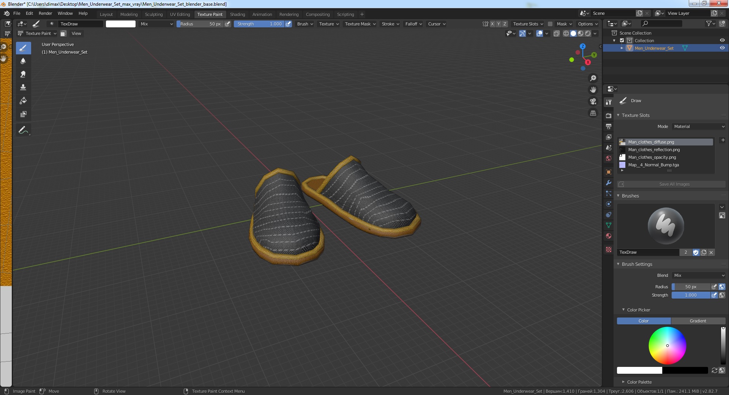
Task: Switch to the Compositing workspace tab
Action: (x=318, y=14)
